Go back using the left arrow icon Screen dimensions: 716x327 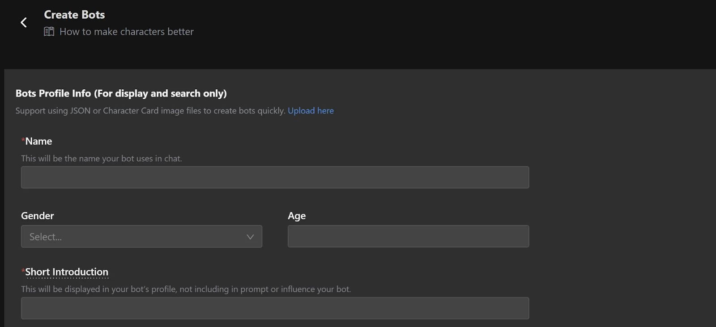[24, 22]
